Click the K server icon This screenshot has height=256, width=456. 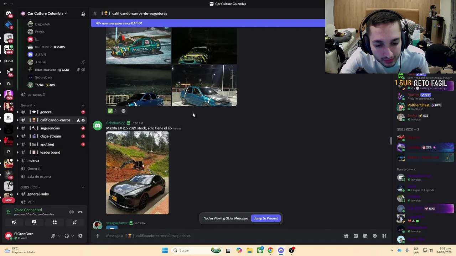[x=9, y=118]
